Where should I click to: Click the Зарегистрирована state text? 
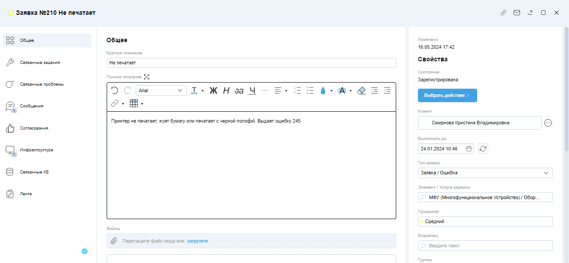coord(438,80)
